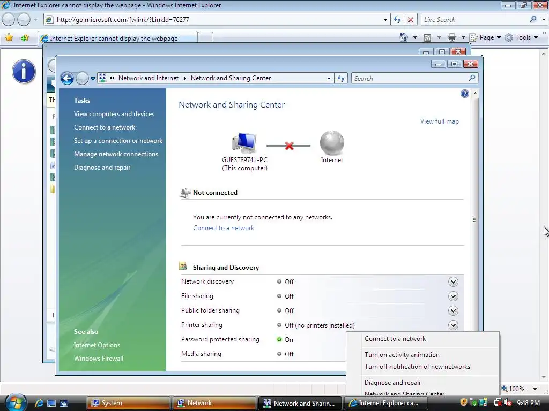
Task: Launch Internet Explorer from Quick Launch
Action: [x=39, y=403]
